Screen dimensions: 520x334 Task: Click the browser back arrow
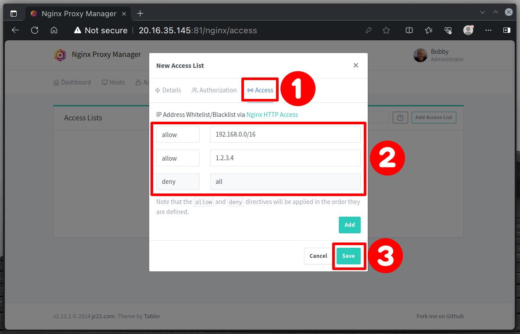(15, 30)
